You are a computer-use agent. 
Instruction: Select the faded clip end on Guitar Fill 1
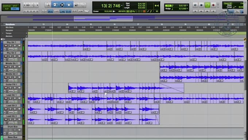(x=172, y=88)
